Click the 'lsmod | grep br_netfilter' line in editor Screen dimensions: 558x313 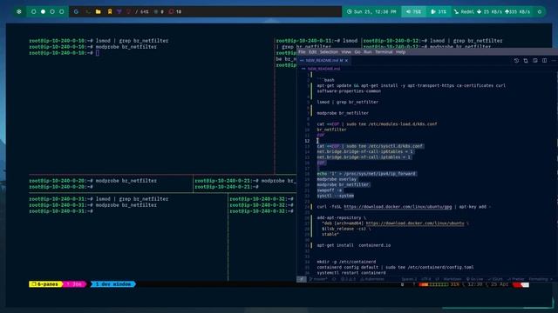tap(347, 102)
